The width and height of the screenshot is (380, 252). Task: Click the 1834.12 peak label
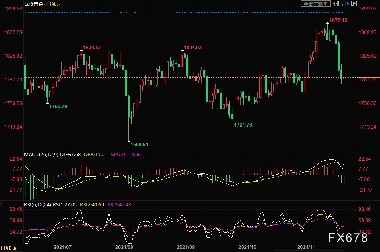tap(92, 48)
